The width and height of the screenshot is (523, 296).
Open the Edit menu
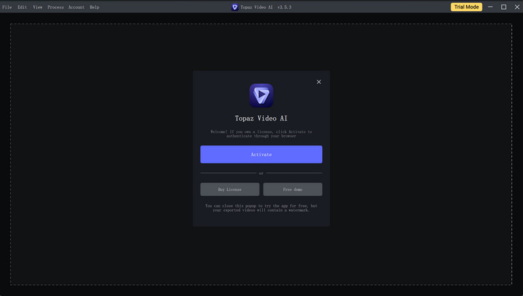22,7
